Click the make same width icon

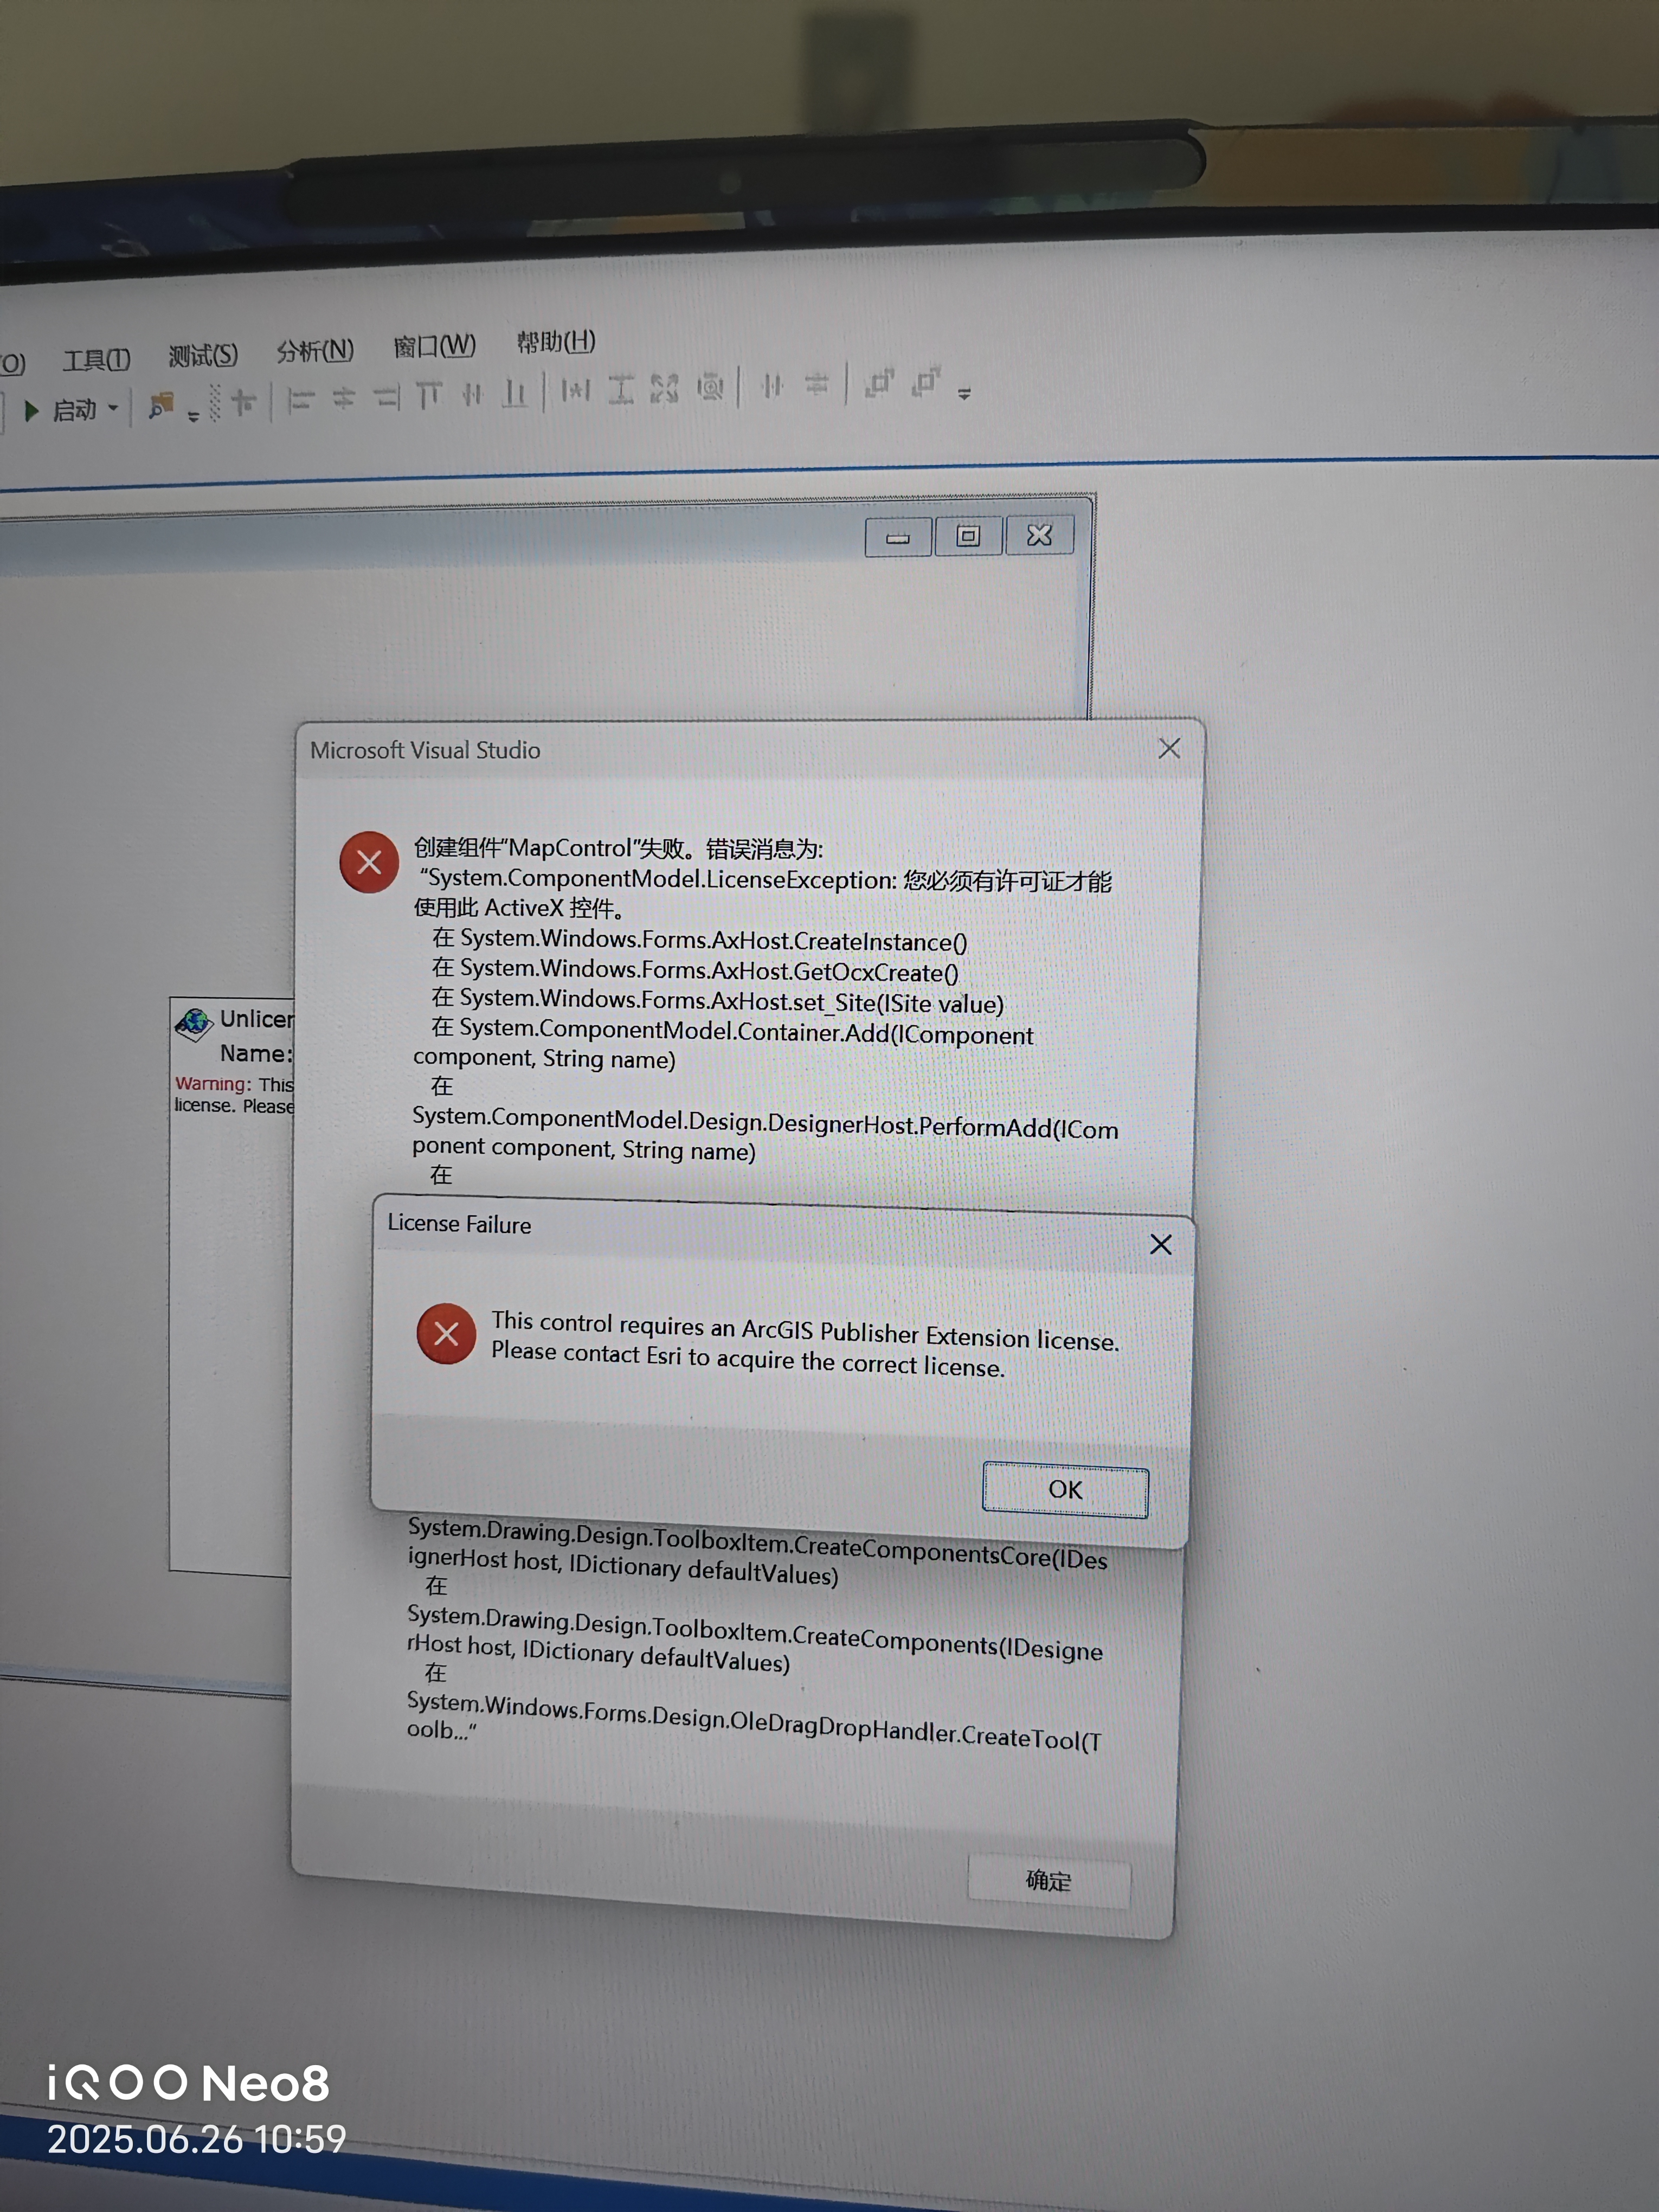coord(575,391)
